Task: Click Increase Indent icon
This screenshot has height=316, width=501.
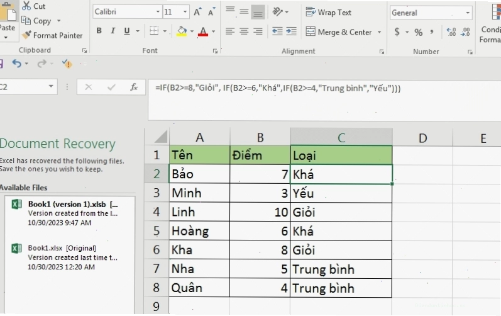Action: click(x=292, y=31)
